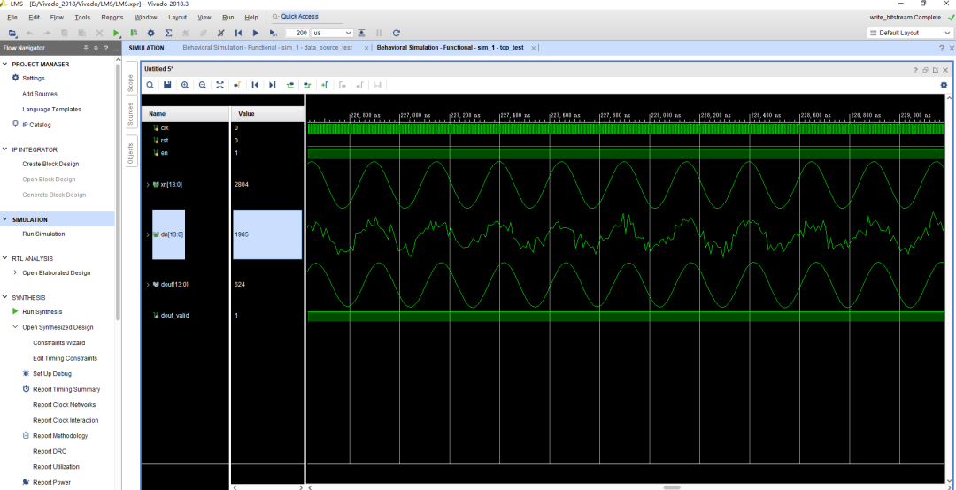Save the waveform configuration with the disk icon
This screenshot has width=956, height=490.
coord(167,85)
